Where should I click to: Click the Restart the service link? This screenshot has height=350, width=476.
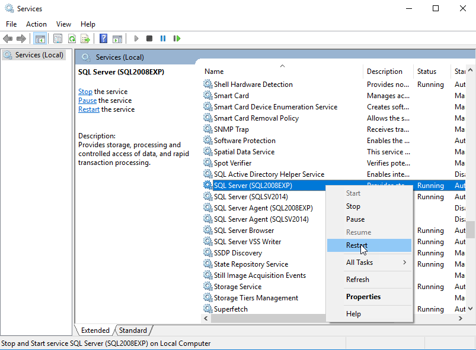click(89, 109)
